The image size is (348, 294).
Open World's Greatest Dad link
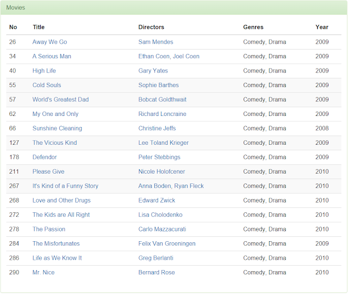click(60, 100)
